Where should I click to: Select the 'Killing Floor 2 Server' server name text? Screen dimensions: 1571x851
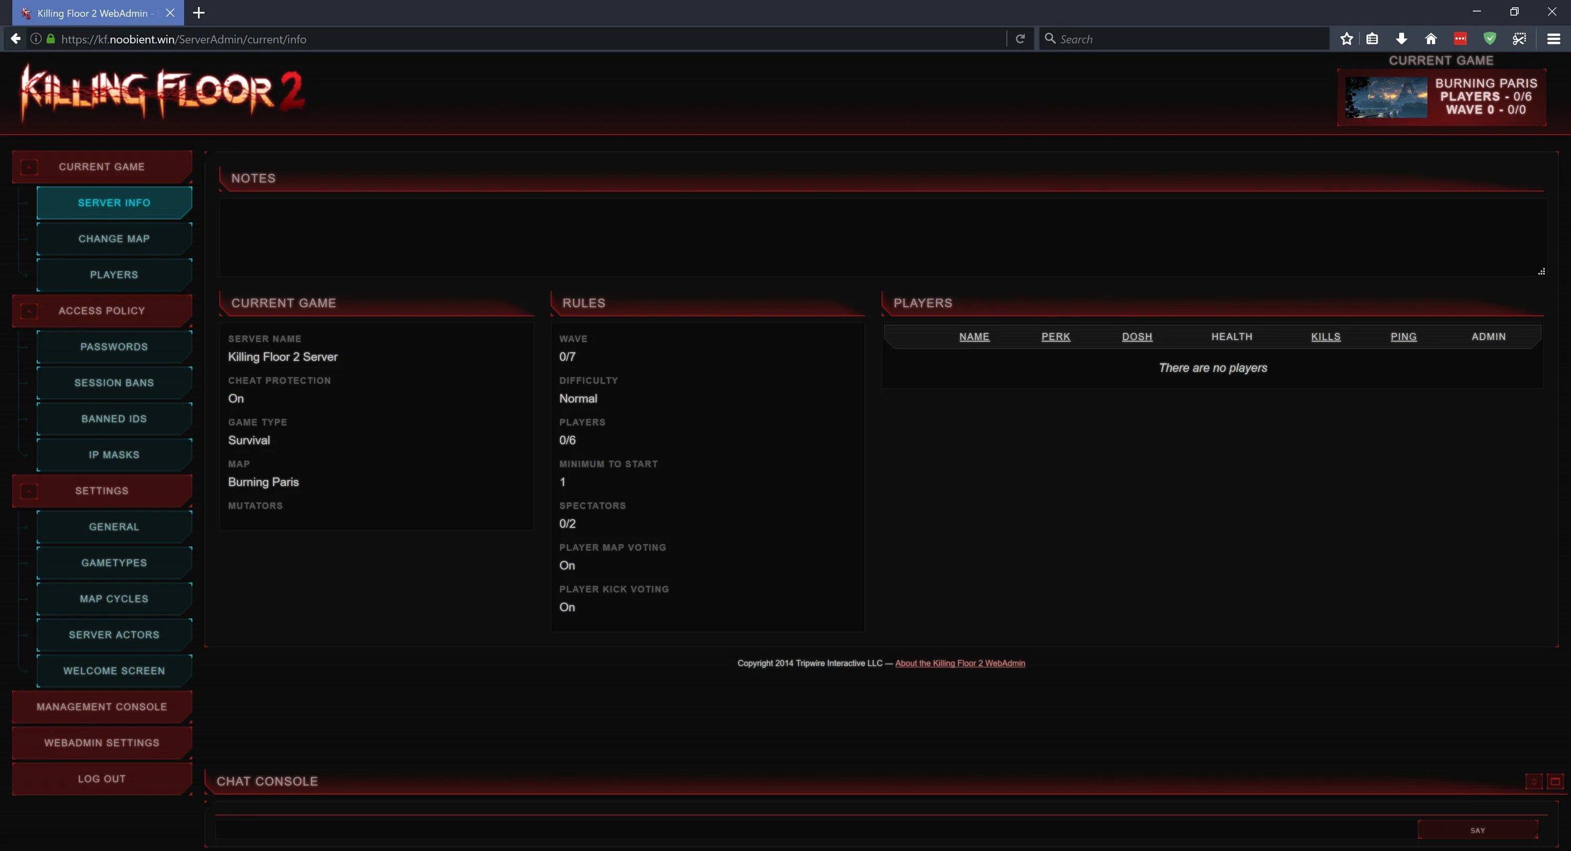pyautogui.click(x=282, y=357)
